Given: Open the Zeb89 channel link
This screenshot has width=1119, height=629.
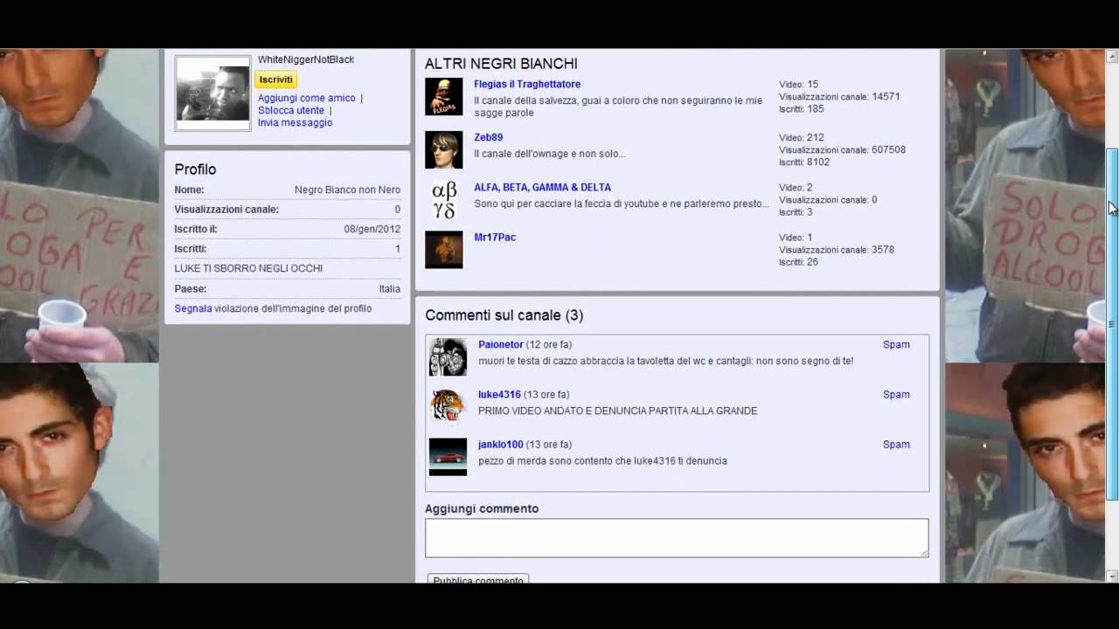Looking at the screenshot, I should coord(489,138).
